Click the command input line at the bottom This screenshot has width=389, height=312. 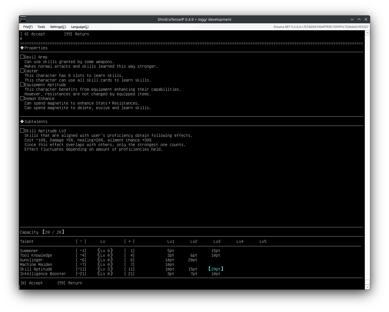click(192, 287)
